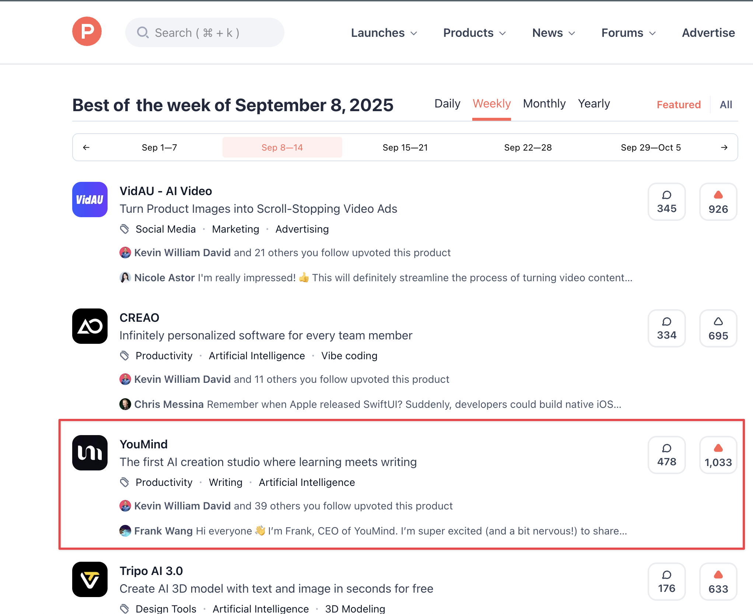Go to previous weeks with left arrow
The image size is (753, 614).
(x=86, y=148)
